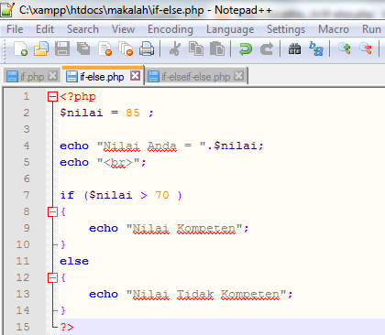Screen dimensions: 385x335
Task: Click the Close document toolbar icon
Action: [104, 49]
